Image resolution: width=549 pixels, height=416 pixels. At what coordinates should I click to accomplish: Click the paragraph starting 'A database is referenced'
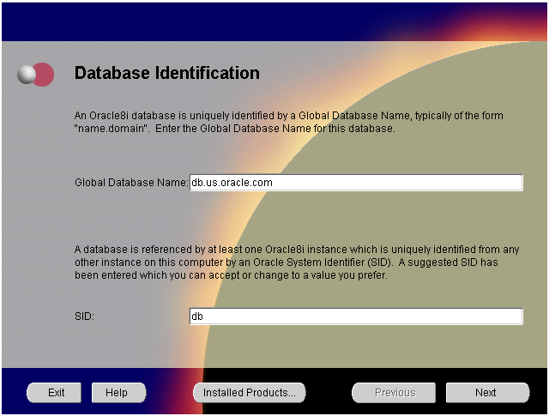tap(297, 262)
